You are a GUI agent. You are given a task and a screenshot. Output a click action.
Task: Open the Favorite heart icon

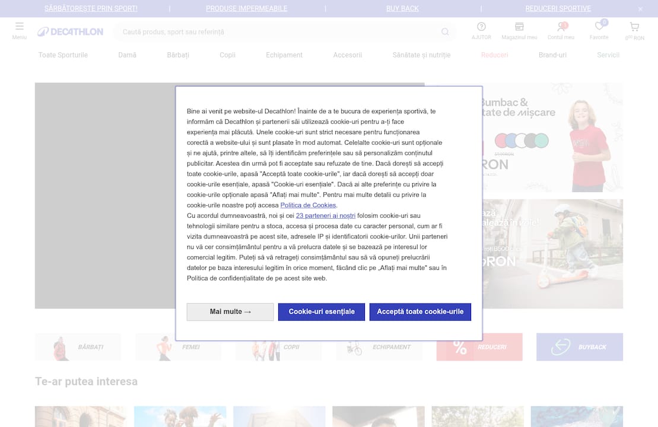pos(599,26)
